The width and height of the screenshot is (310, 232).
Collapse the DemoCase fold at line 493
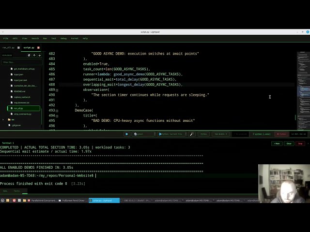(57, 111)
